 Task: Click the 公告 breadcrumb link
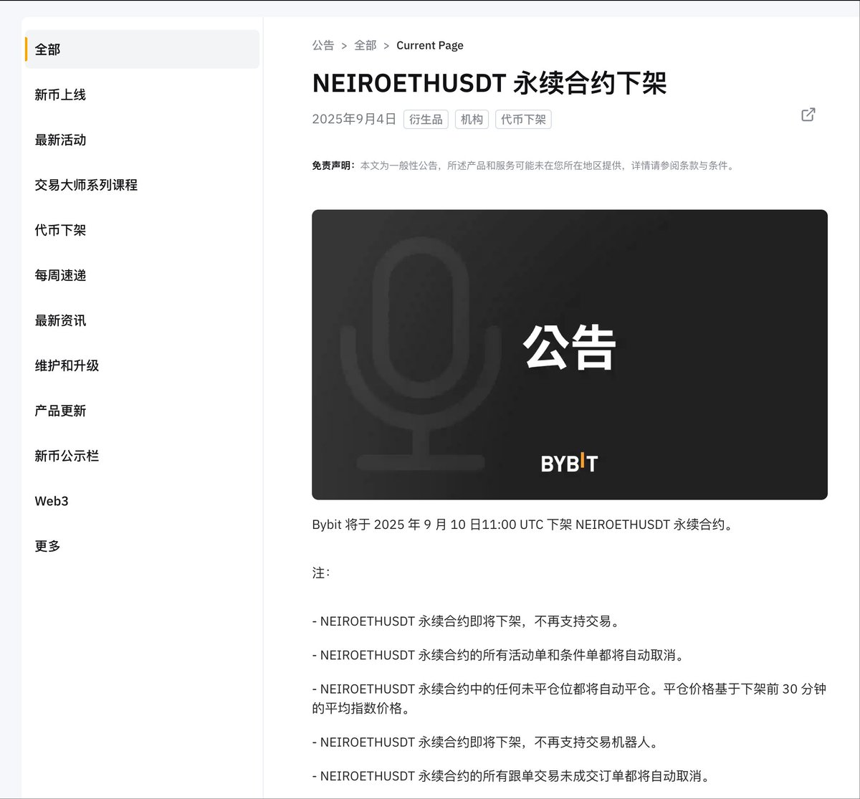323,45
